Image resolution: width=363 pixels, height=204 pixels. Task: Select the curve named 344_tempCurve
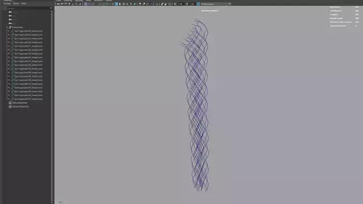point(28,72)
